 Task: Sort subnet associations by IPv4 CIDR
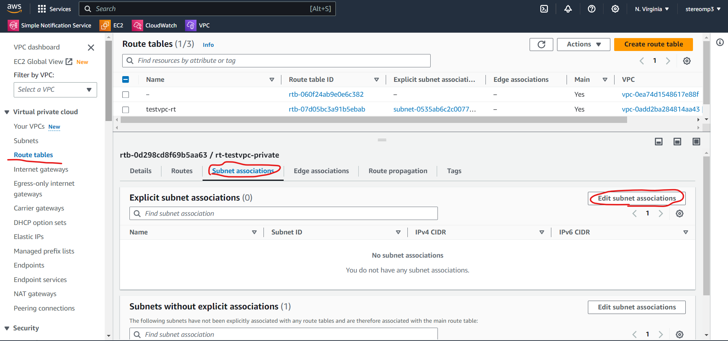click(x=542, y=232)
